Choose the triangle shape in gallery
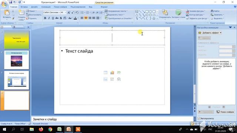Viewport: 237px width, 133px height. tap(137, 15)
